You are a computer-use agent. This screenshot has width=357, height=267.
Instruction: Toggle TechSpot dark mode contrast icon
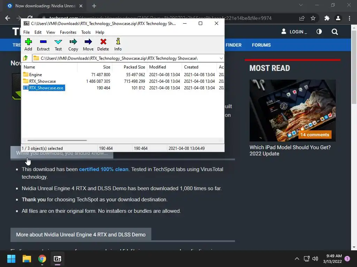pyautogui.click(x=319, y=32)
